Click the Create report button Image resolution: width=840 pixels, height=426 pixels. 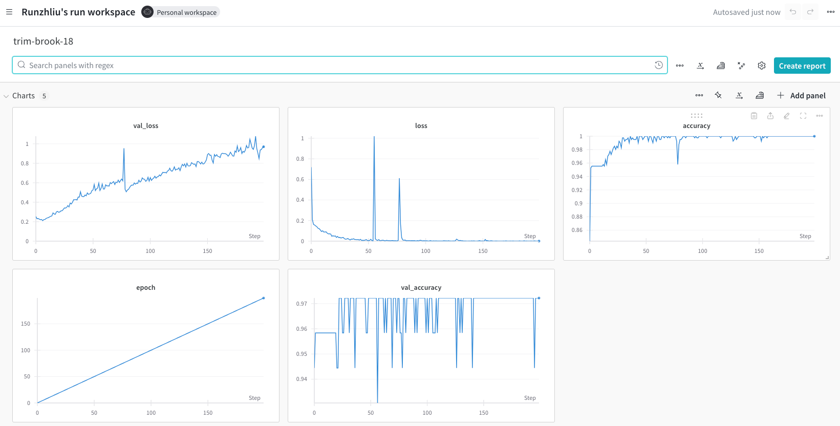click(802, 66)
